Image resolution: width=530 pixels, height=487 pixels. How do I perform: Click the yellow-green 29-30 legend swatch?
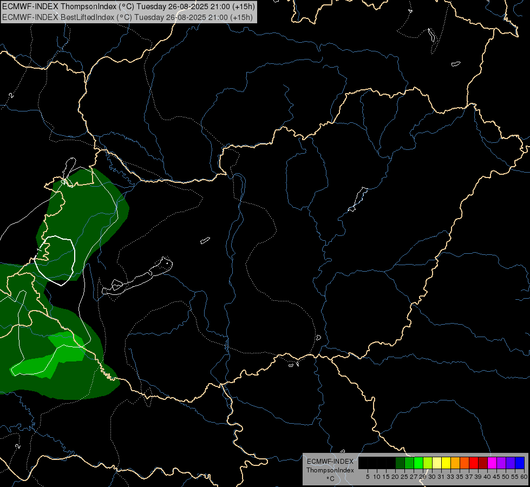(428, 463)
